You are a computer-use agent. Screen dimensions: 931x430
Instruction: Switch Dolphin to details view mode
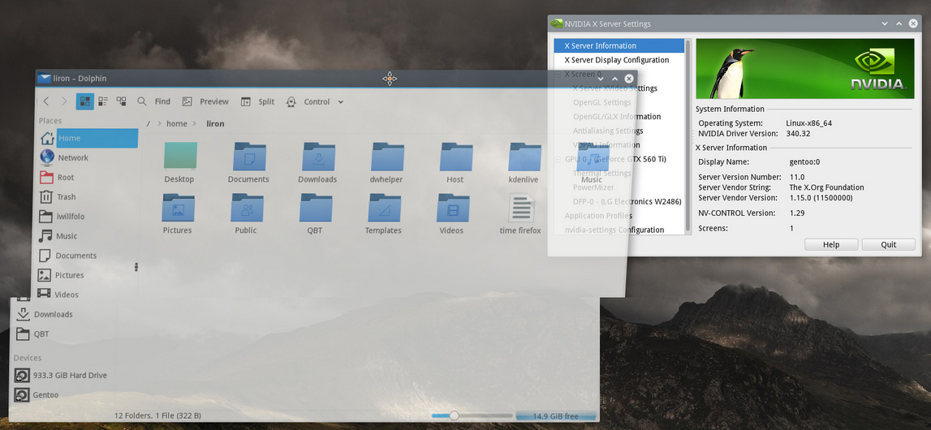(121, 101)
